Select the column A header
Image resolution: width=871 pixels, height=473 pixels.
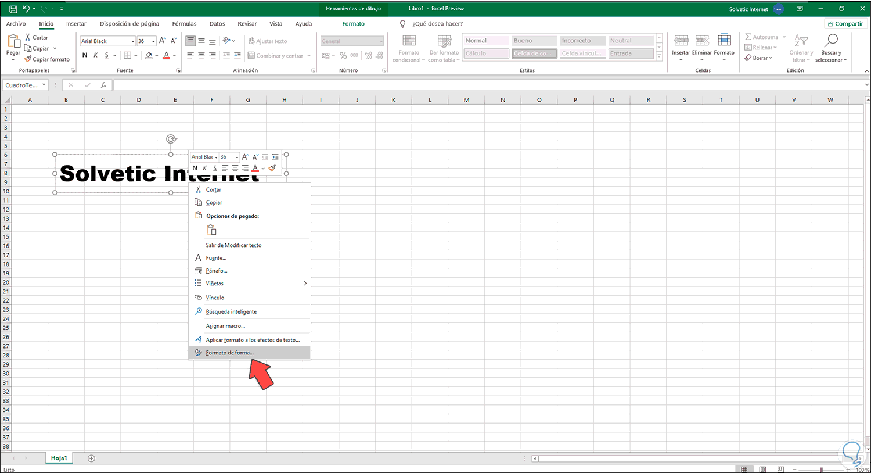point(30,100)
